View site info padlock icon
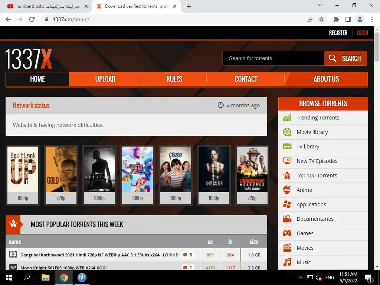The image size is (380, 285). (47, 19)
